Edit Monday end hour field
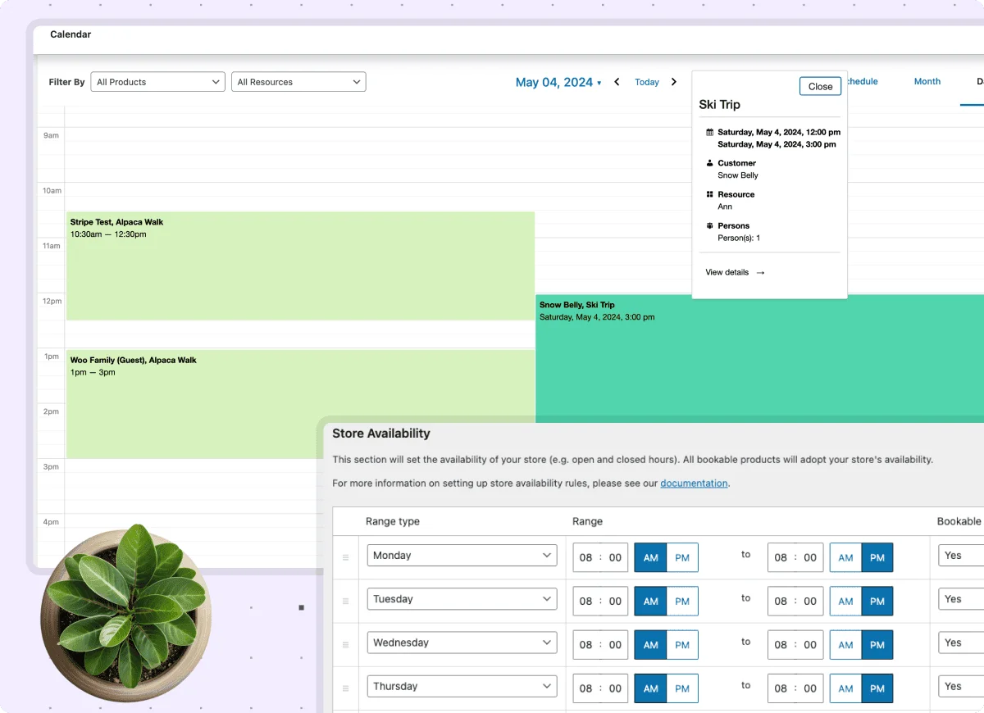Screen dimensions: 984x713 pyautogui.click(x=781, y=557)
